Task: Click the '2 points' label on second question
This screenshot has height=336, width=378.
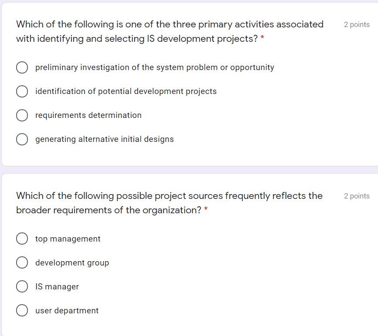Action: [357, 196]
